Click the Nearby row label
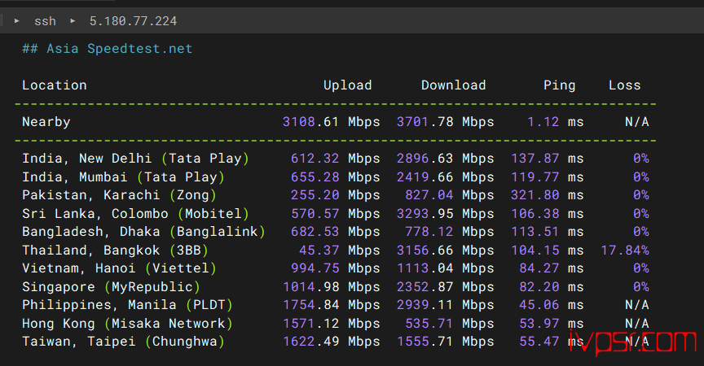 click(46, 122)
